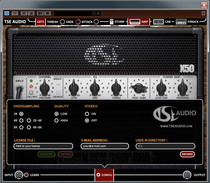Click the green REGISTER button
Image resolution: width=210 pixels, height=183 pixels.
(x=46, y=154)
